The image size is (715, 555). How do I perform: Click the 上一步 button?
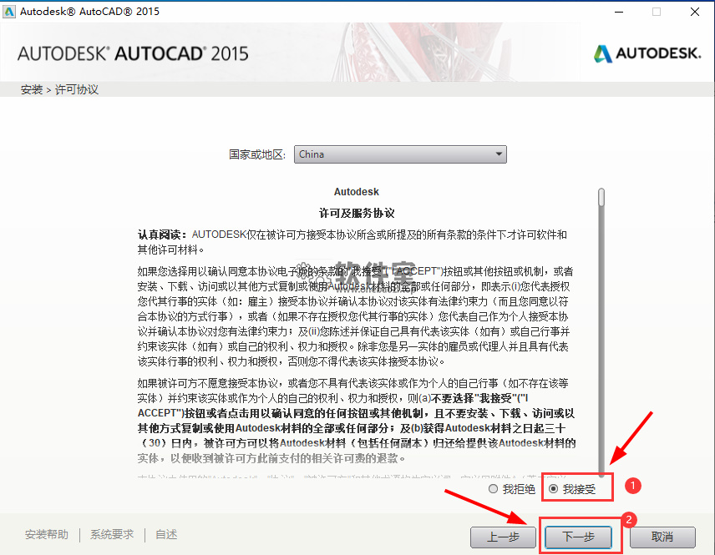click(x=503, y=537)
